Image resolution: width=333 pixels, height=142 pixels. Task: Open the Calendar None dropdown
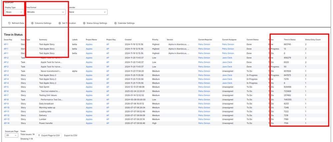(x=87, y=12)
